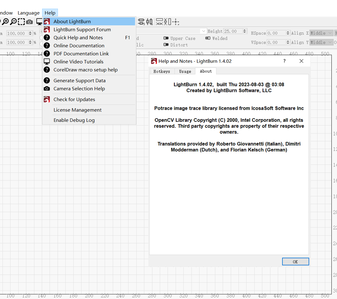
Task: Open the Align Y dropdown
Action: tap(321, 42)
